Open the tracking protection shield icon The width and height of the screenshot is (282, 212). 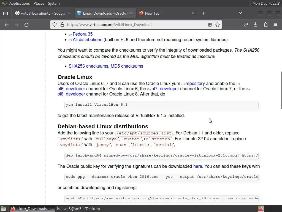[55, 25]
